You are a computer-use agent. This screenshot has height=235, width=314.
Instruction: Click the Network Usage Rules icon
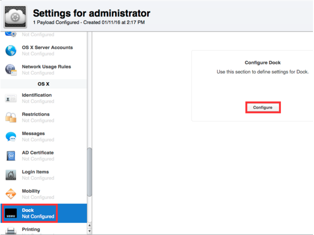pyautogui.click(x=11, y=69)
